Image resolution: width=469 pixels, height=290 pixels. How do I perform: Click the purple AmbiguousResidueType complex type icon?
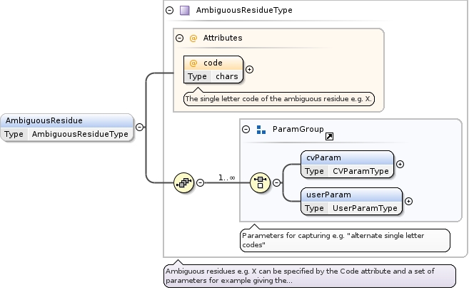(x=185, y=11)
